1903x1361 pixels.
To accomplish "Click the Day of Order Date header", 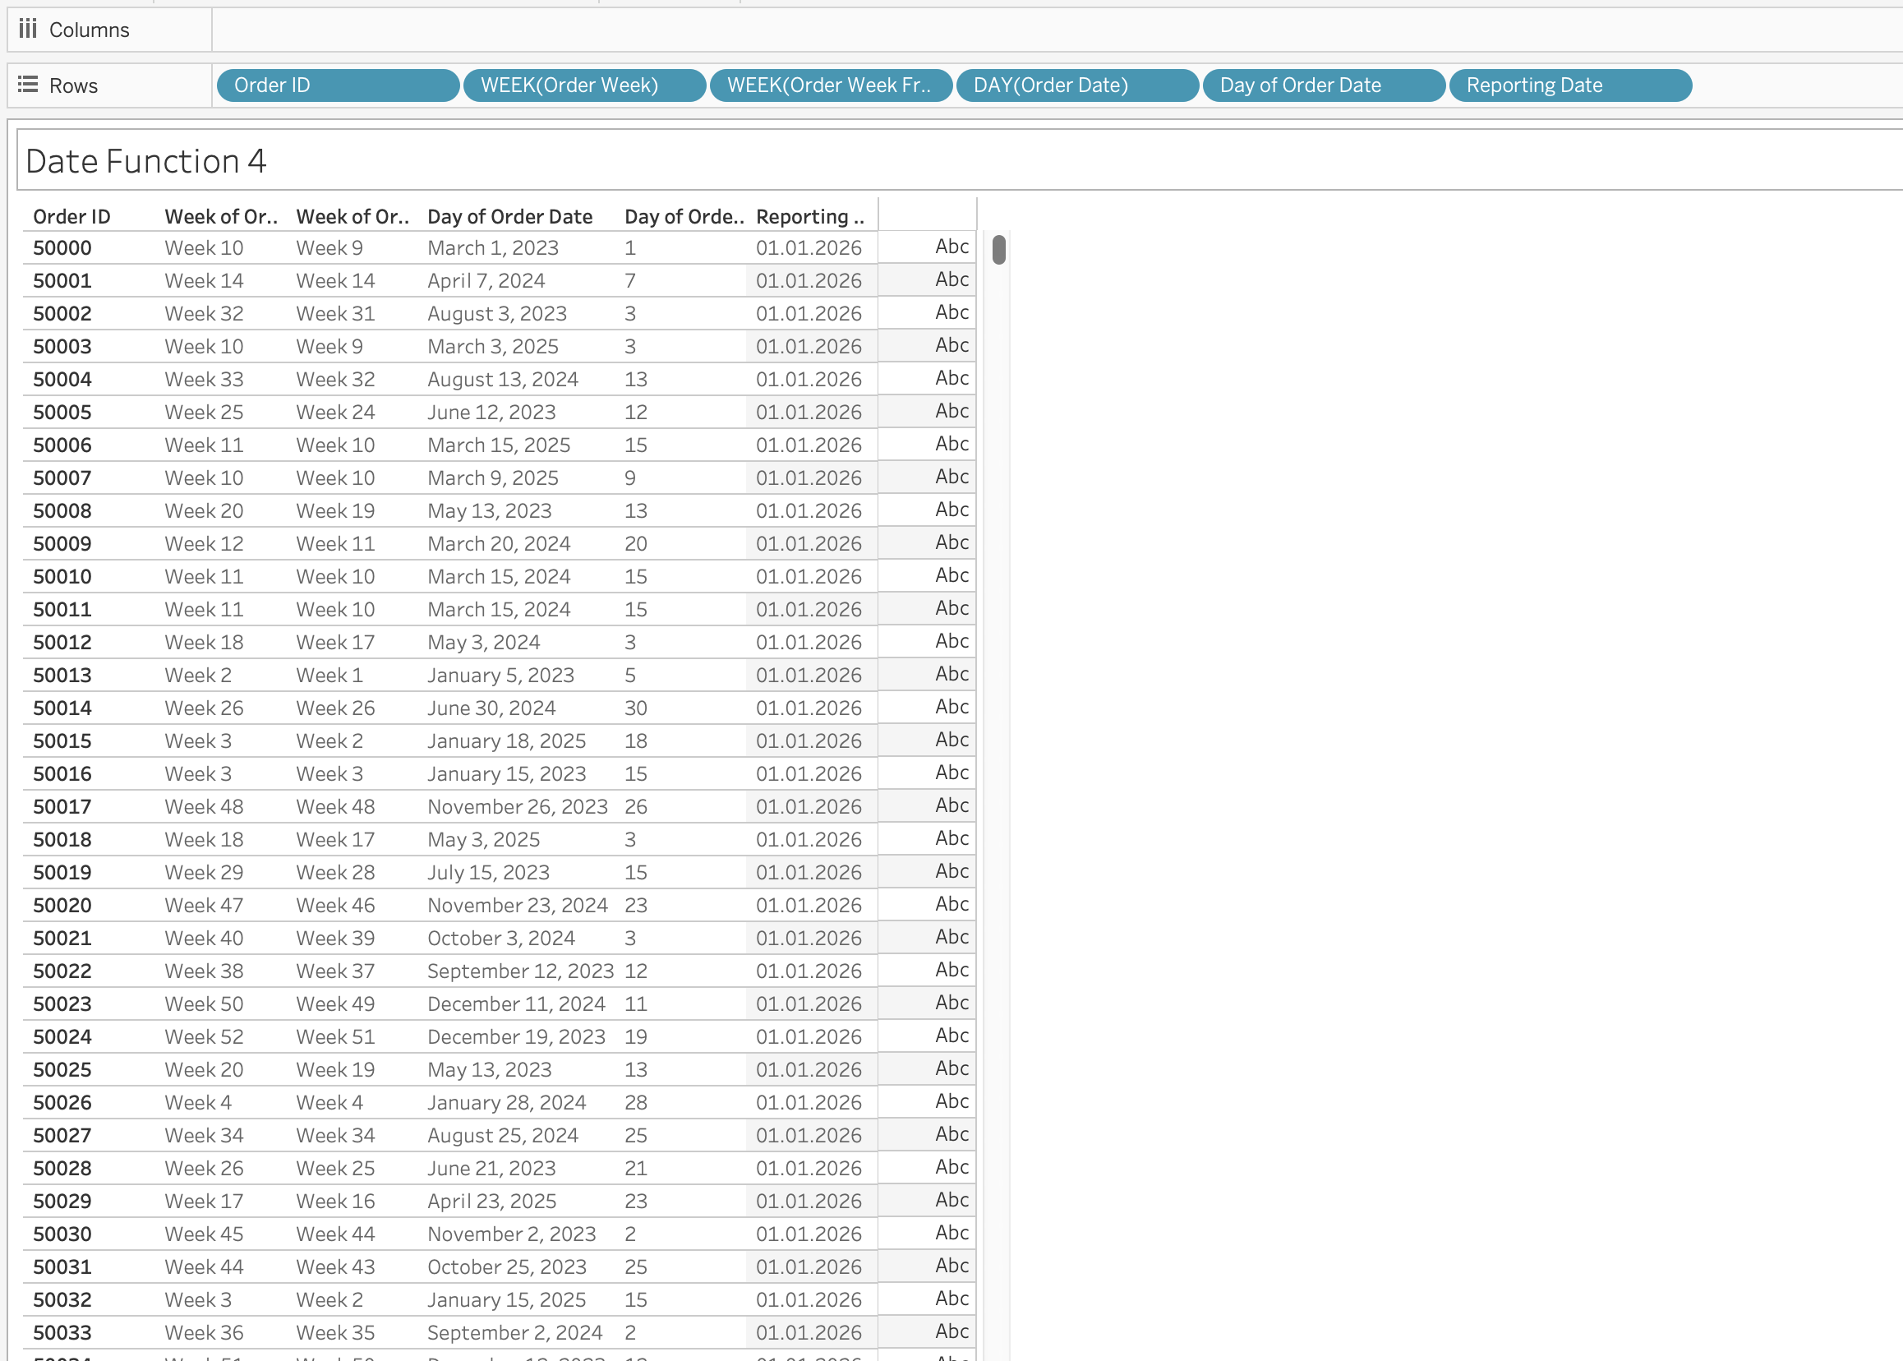I will coord(509,217).
